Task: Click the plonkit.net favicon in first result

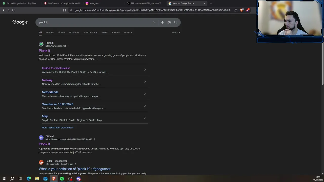Action: [41, 44]
